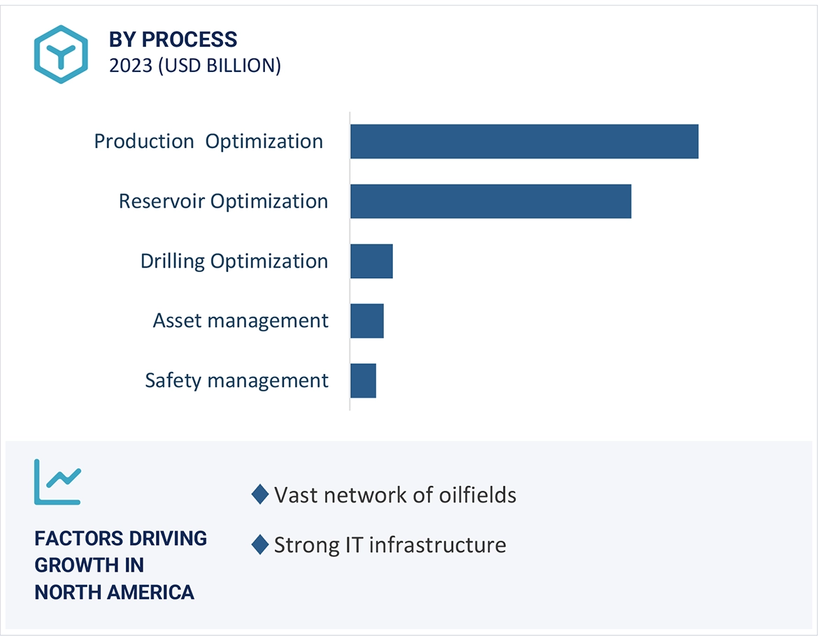Click the Safety management bar
Image resolution: width=818 pixels, height=636 pixels.
[x=363, y=381]
